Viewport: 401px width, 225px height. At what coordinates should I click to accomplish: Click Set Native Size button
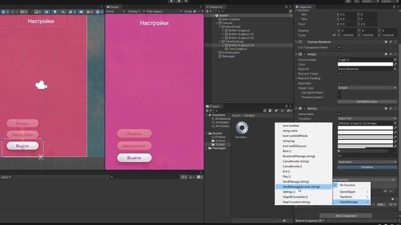367,101
